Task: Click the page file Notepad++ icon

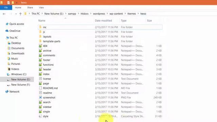Action: (x=40, y=83)
